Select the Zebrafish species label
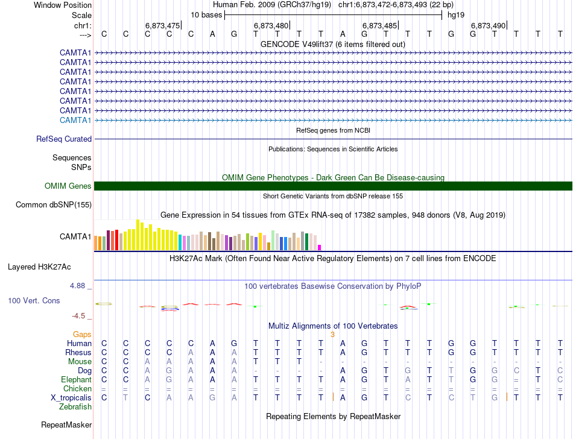Screen dimensions: 573x439 (75, 406)
